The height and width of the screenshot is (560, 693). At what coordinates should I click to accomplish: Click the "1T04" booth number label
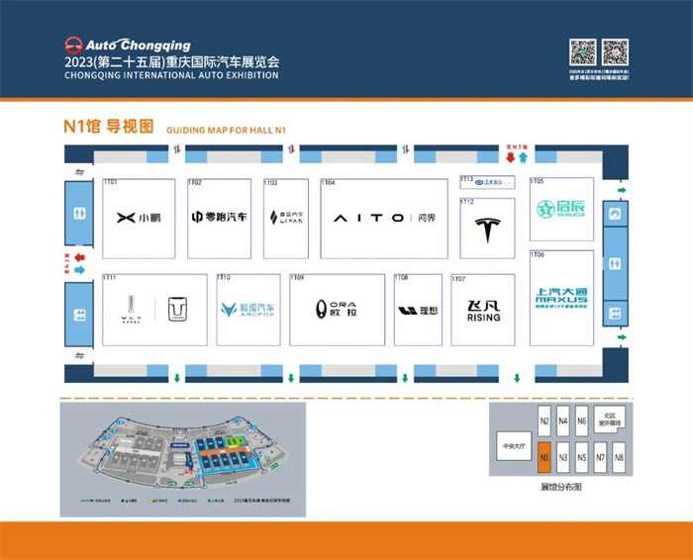(329, 182)
